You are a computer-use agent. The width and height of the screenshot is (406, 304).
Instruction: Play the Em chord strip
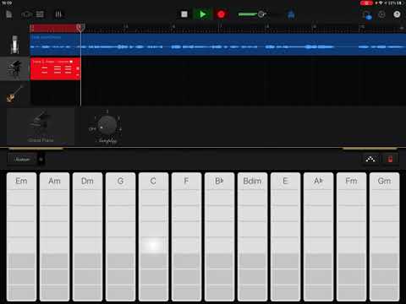coord(21,236)
